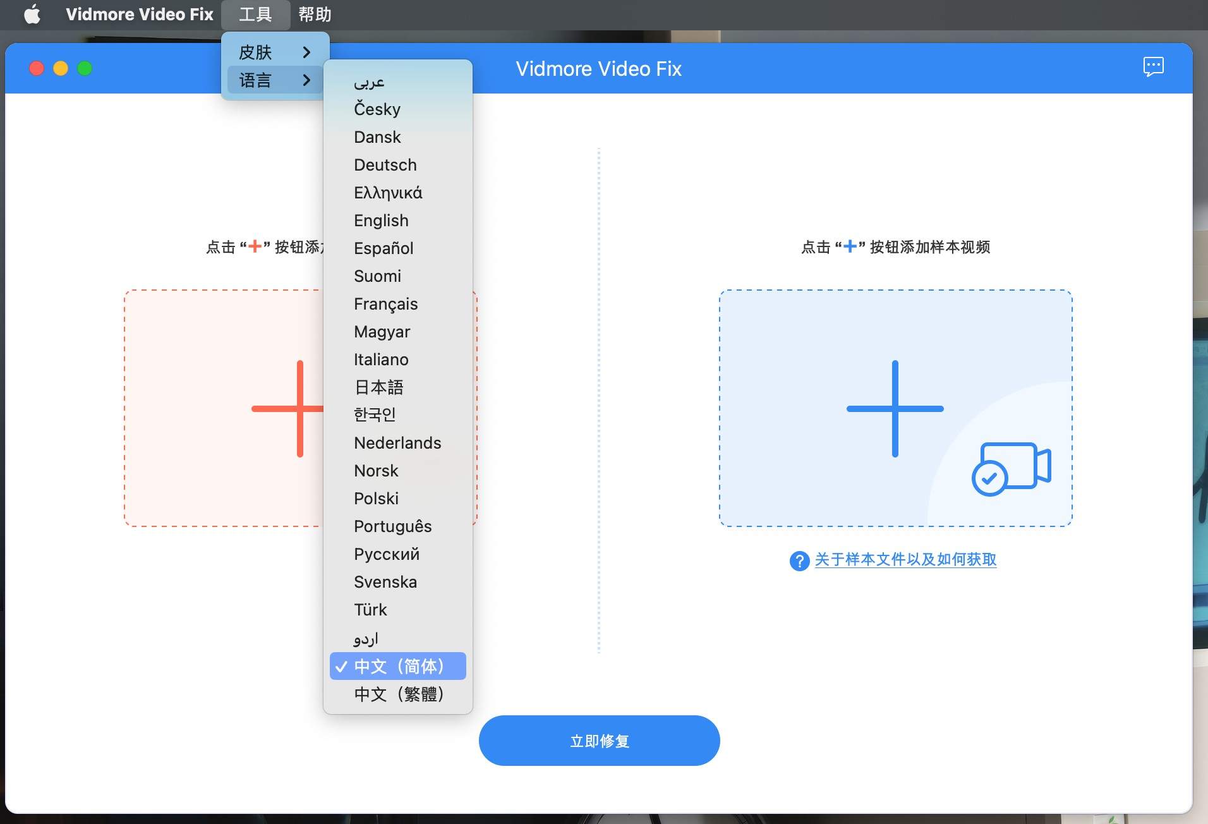1208x824 pixels.
Task: Open the 关于样本文件以及如何获取 link
Action: coord(905,560)
